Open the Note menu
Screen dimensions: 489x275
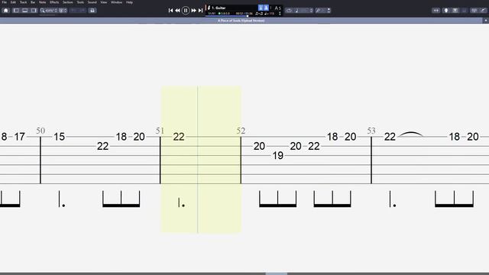click(x=43, y=2)
